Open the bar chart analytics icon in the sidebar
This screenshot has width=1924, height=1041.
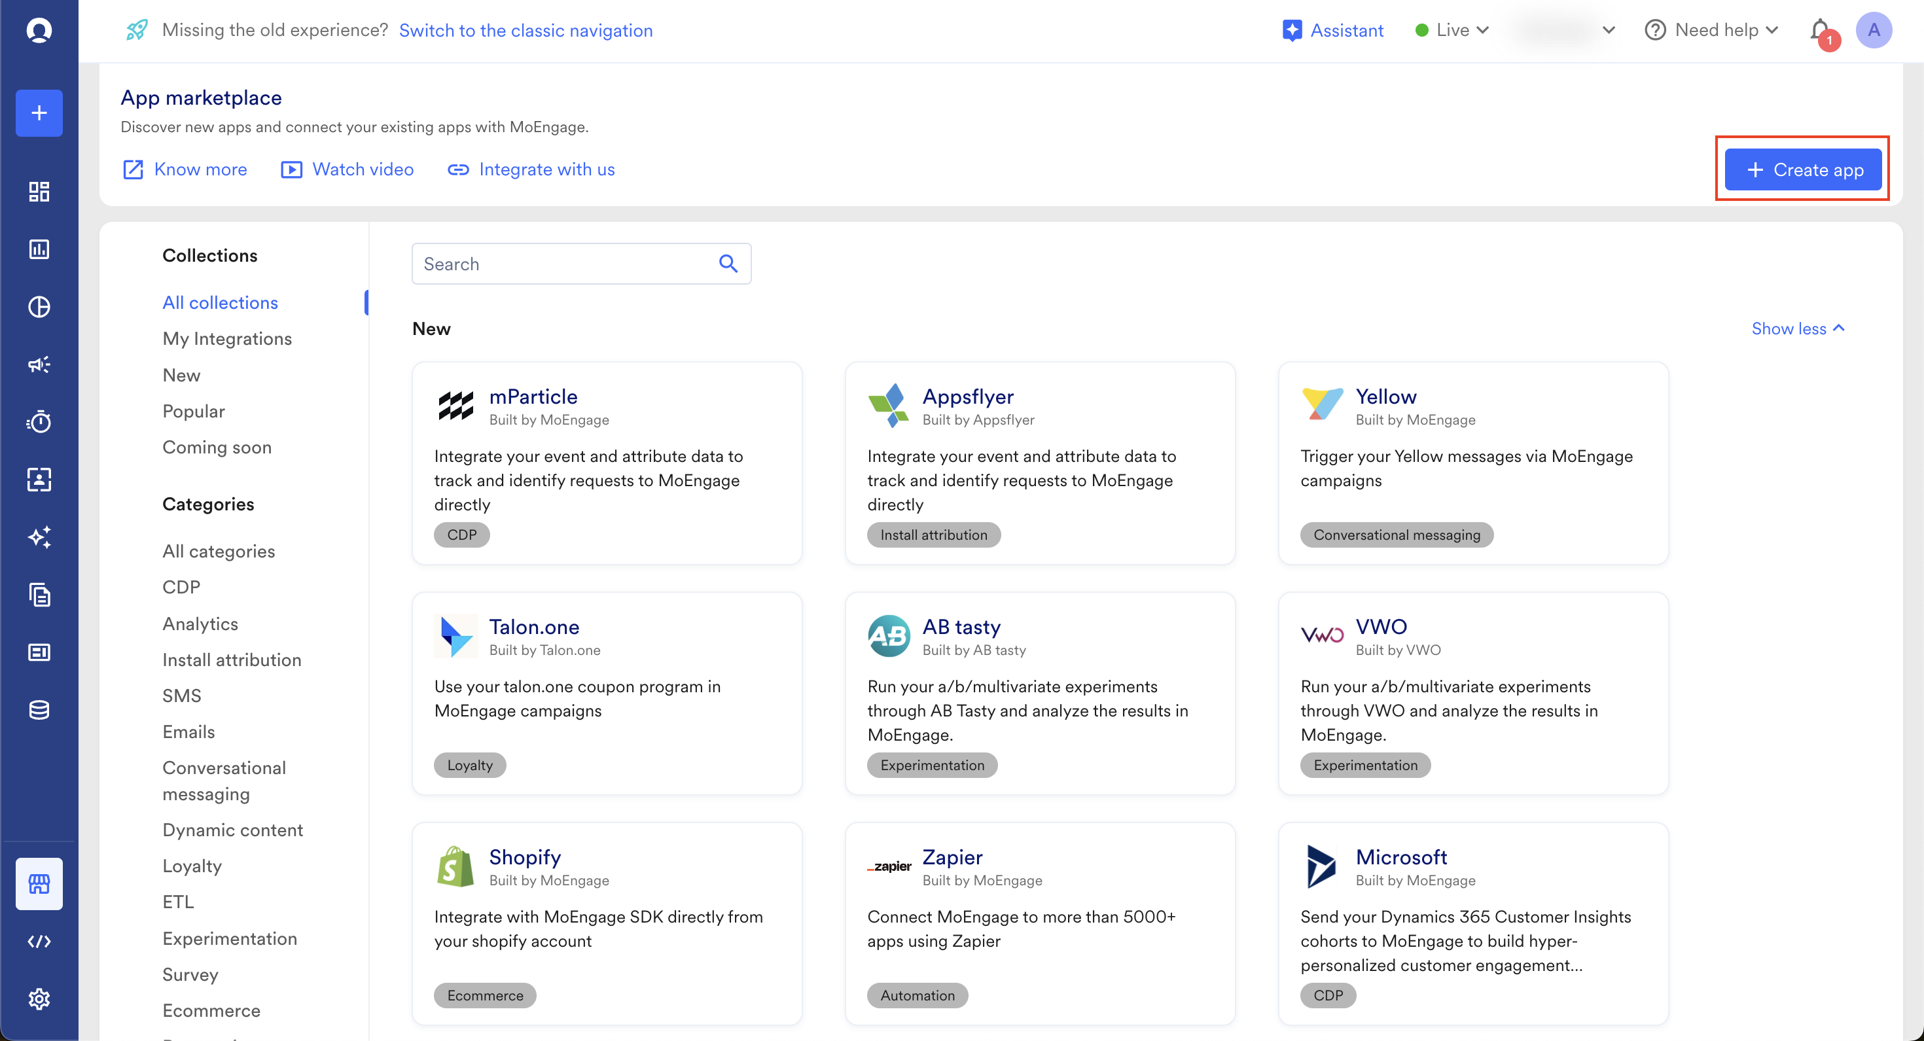pos(39,249)
